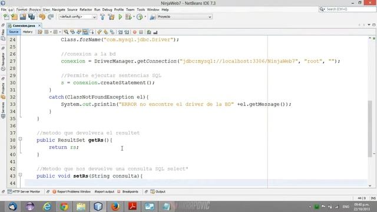Open the Proyecto combo box
The height and width of the screenshot is (212, 377).
pyautogui.click(x=184, y=17)
